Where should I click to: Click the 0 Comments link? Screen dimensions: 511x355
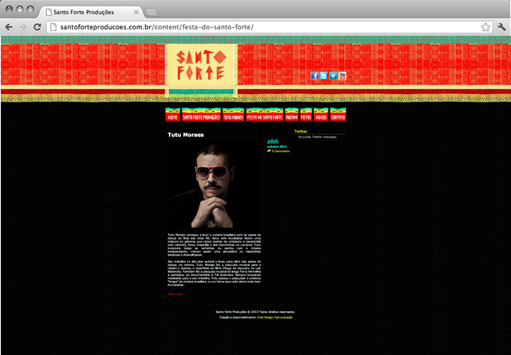[280, 150]
